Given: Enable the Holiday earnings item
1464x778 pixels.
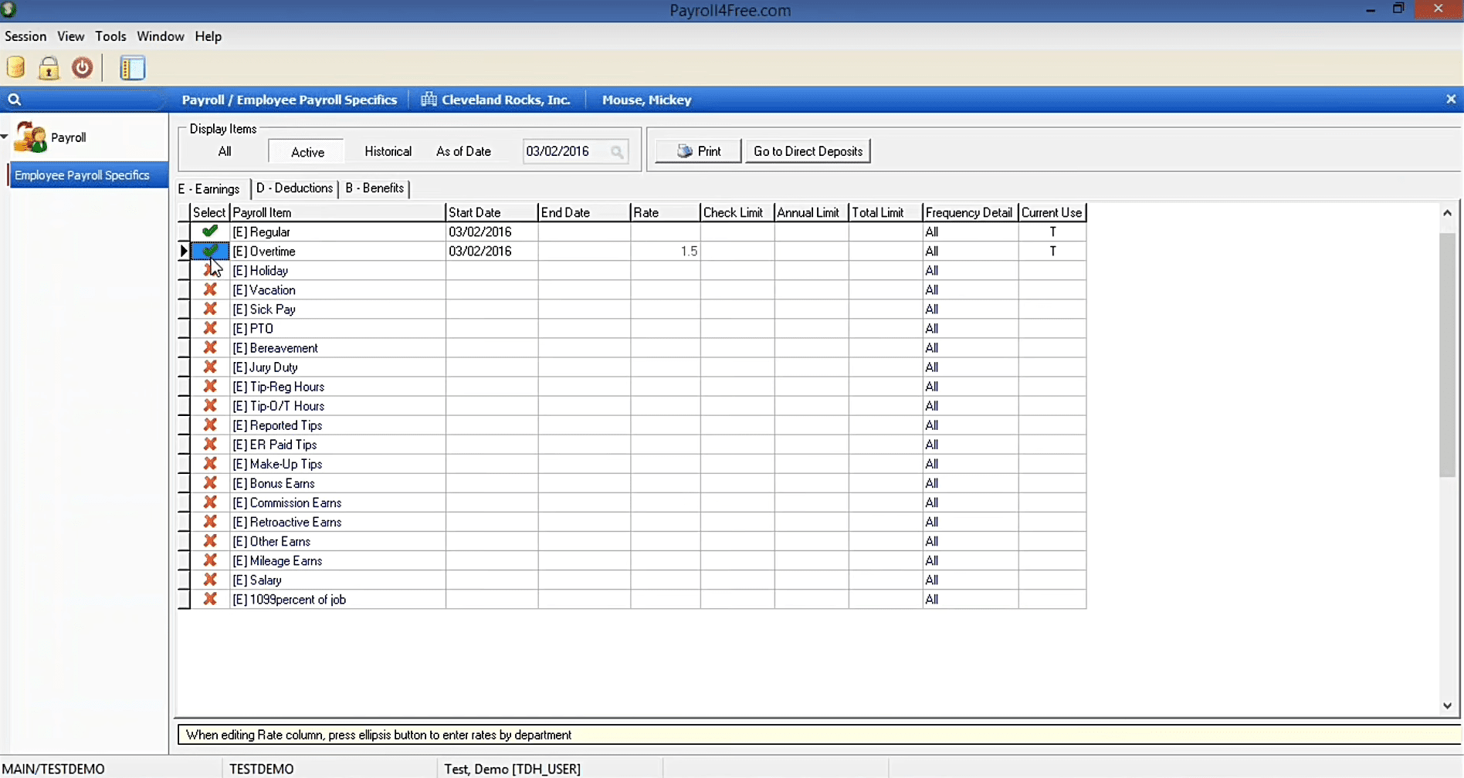Looking at the screenshot, I should (209, 271).
